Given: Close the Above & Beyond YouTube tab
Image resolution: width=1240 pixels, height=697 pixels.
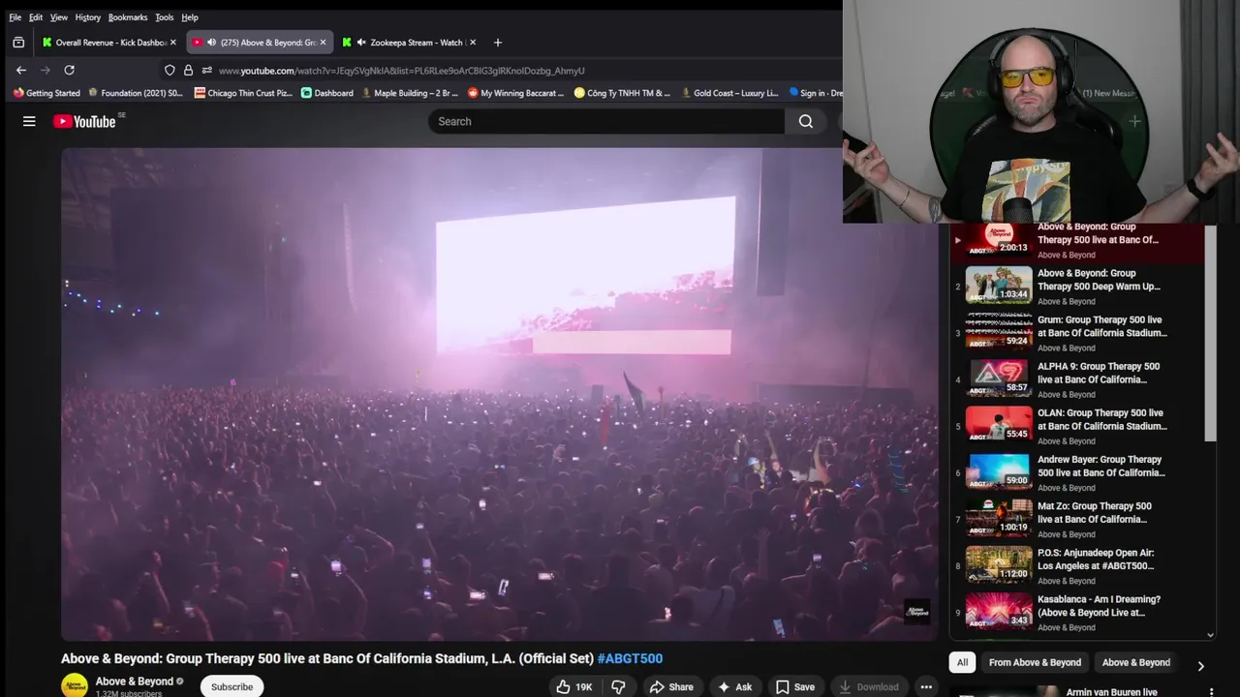Looking at the screenshot, I should [x=323, y=43].
